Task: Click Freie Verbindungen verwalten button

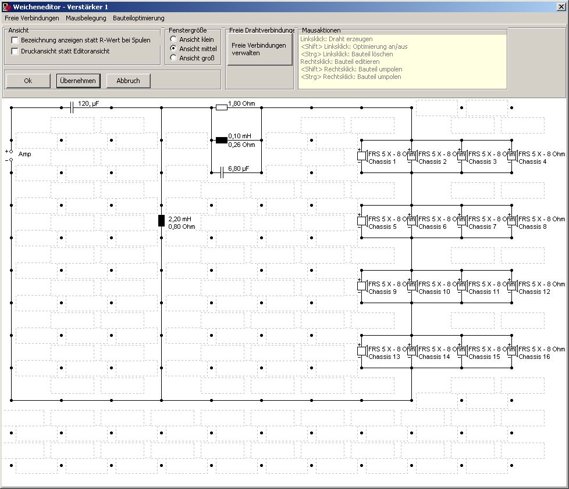Action: pyautogui.click(x=259, y=49)
